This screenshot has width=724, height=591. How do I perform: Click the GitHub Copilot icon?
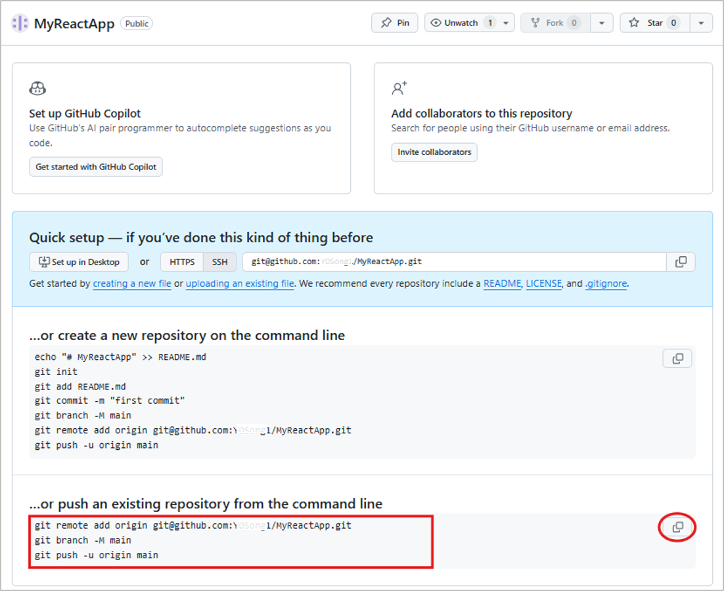(x=37, y=87)
